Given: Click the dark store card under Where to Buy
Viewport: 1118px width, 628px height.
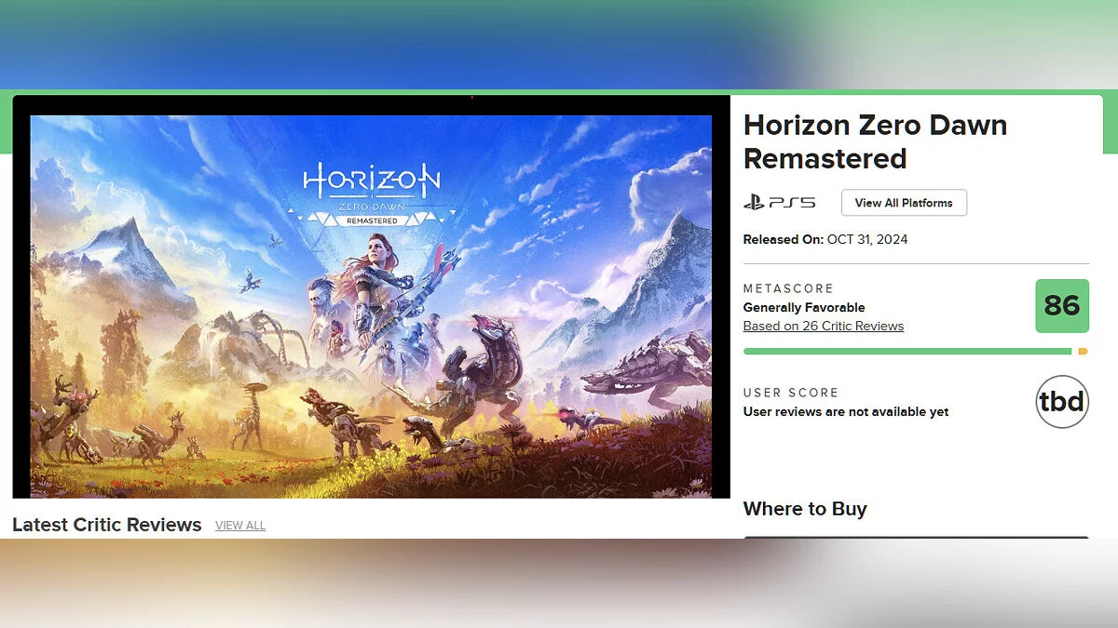Looking at the screenshot, I should click(916, 537).
